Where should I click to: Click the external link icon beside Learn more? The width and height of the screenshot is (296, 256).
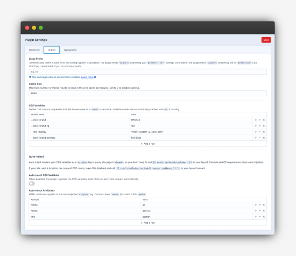point(95,77)
